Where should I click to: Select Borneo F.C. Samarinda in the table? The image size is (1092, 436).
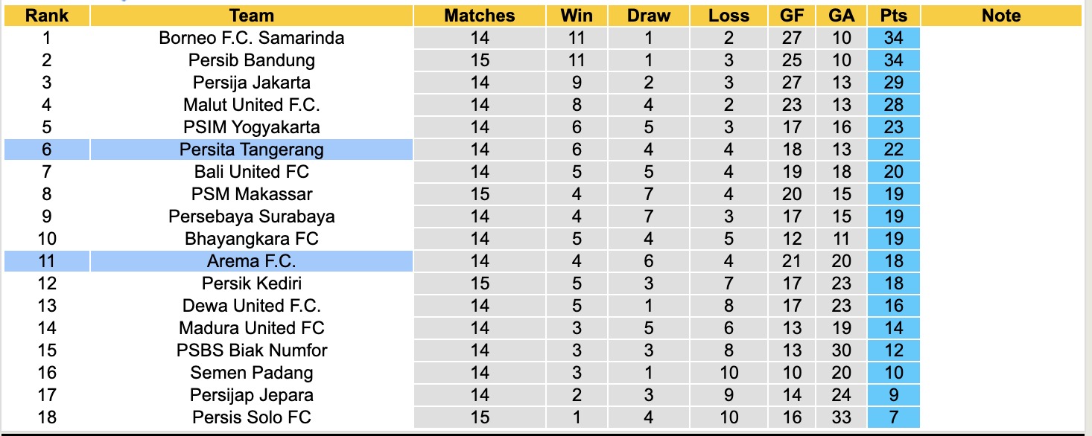tap(252, 38)
